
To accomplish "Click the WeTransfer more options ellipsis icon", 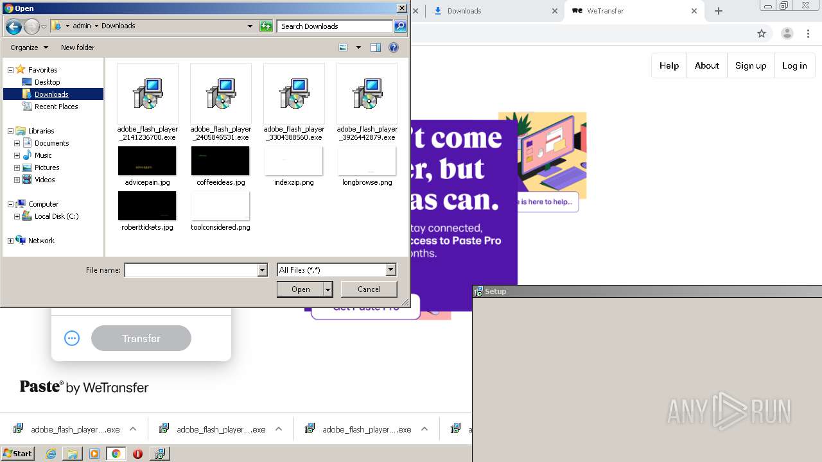I will coord(72,338).
